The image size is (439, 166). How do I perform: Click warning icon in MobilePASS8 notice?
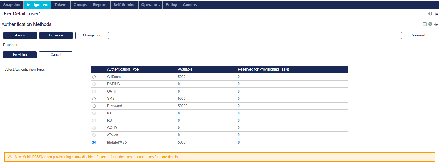pyautogui.click(x=10, y=157)
